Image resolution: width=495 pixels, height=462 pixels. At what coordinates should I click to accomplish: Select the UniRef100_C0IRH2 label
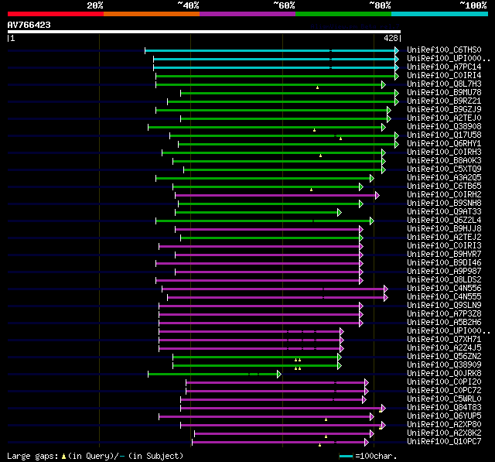click(x=444, y=195)
